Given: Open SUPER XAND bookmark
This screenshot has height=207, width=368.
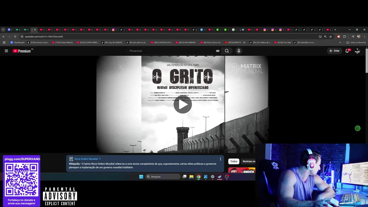Looking at the screenshot, I should pos(88,43).
